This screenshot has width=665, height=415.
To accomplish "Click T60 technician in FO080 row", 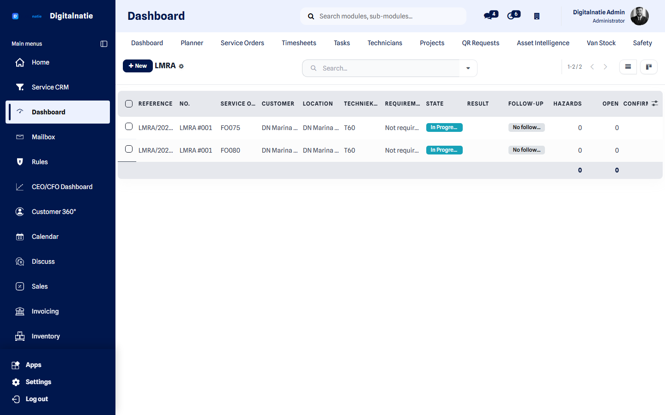I will pos(350,150).
